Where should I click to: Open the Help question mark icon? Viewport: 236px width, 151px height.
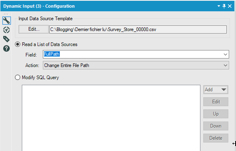click(x=6, y=48)
